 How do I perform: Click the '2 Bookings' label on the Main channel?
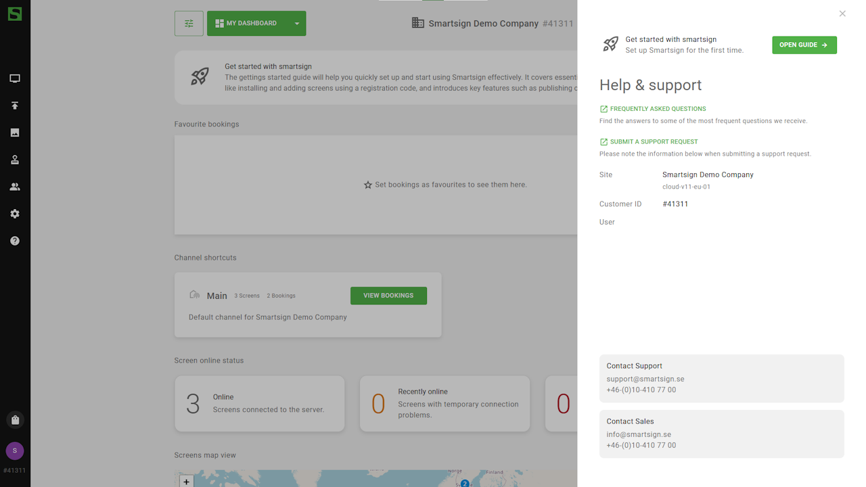pyautogui.click(x=281, y=296)
